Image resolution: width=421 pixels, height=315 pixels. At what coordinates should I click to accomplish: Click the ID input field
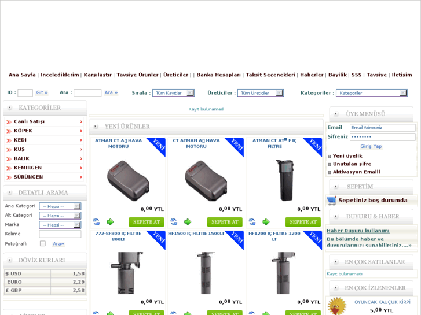(25, 92)
